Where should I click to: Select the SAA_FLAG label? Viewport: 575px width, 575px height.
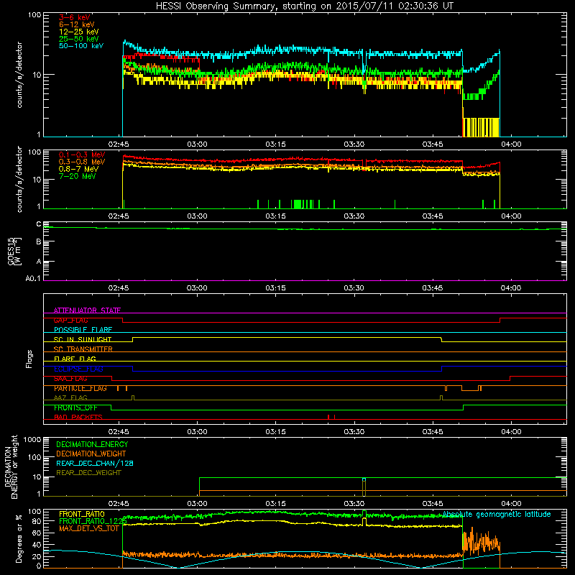[x=70, y=379]
